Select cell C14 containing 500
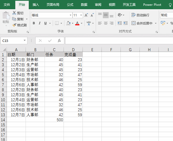The image size is (173, 141). coord(54,120)
